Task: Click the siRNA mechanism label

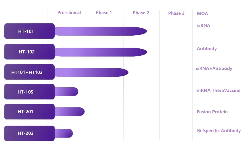Action: [x=204, y=26]
